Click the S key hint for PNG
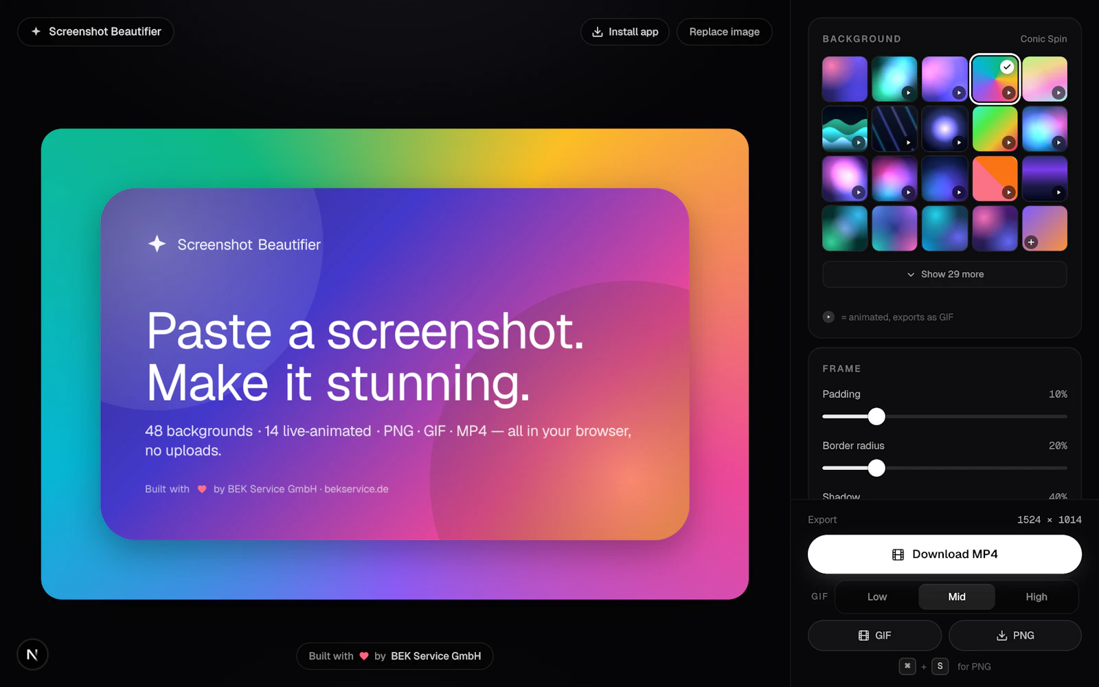Viewport: 1099px width, 687px height. tap(940, 666)
